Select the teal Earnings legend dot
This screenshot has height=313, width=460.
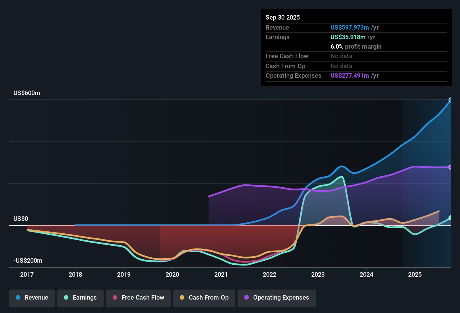(x=66, y=298)
